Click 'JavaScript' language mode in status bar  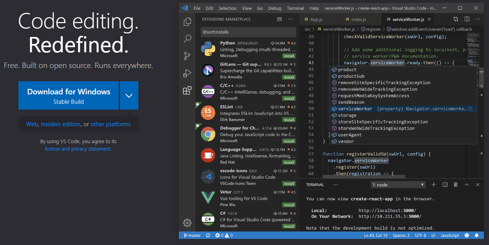click(450, 235)
